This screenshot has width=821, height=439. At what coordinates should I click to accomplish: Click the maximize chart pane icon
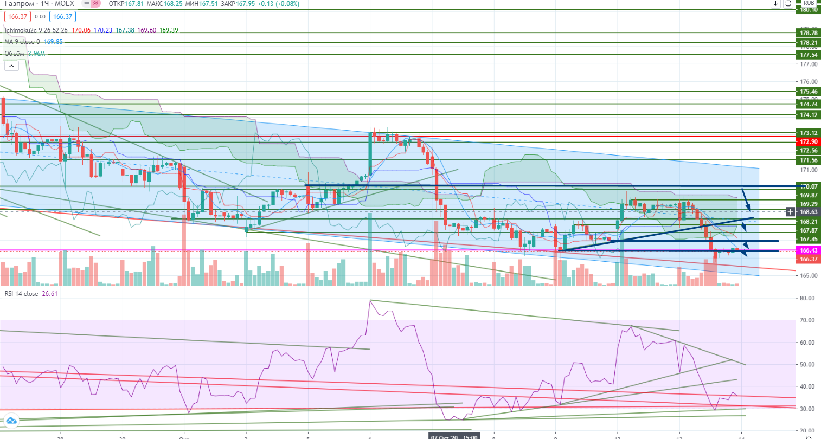coord(788,3)
